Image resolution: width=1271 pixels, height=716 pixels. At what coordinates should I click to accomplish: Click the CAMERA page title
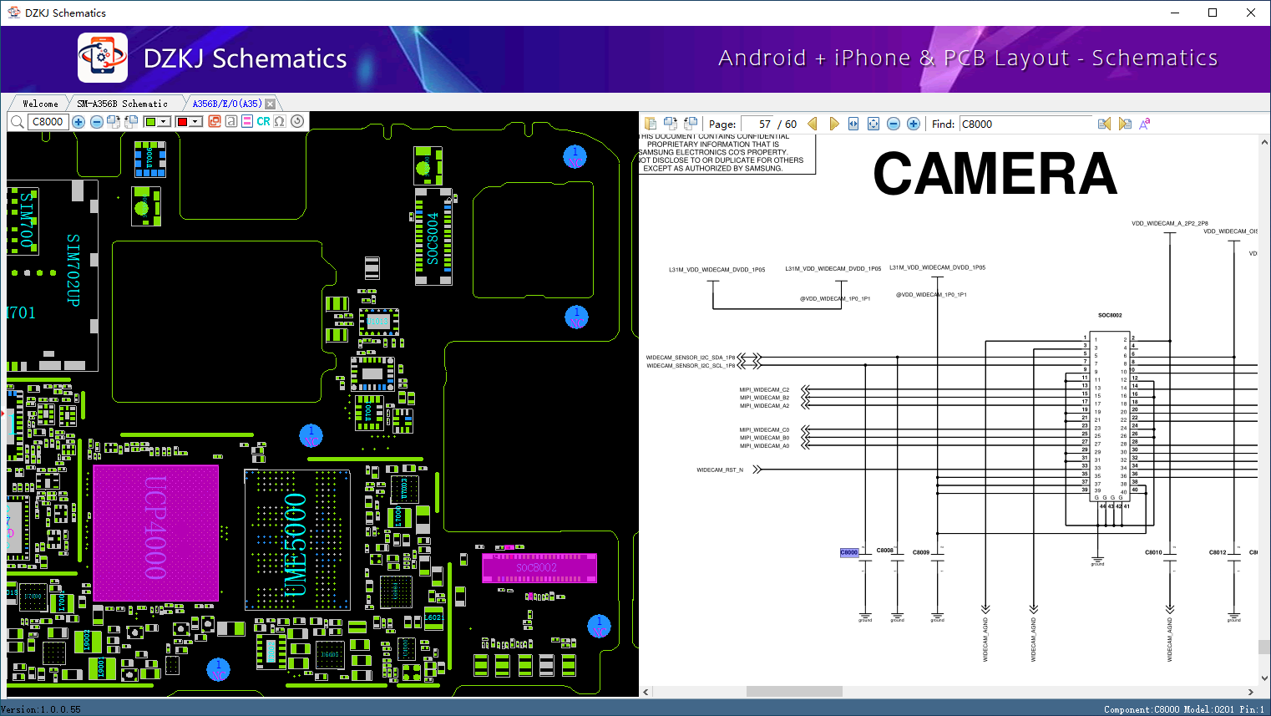pos(995,174)
